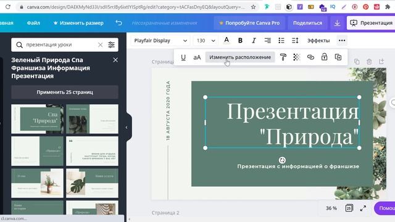The width and height of the screenshot is (395, 222).
Task: Open the Эффекты panel
Action: pos(318,41)
